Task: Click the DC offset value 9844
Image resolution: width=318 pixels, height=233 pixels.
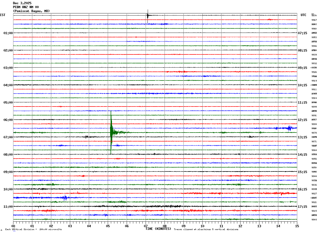Action: [x=314, y=176]
